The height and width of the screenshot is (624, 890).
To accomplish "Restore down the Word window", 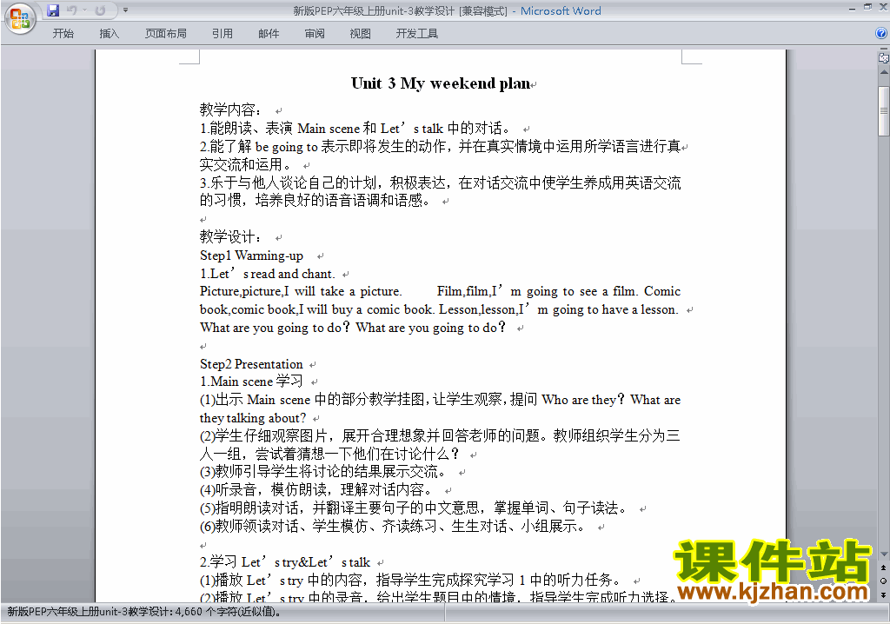I will [x=867, y=7].
